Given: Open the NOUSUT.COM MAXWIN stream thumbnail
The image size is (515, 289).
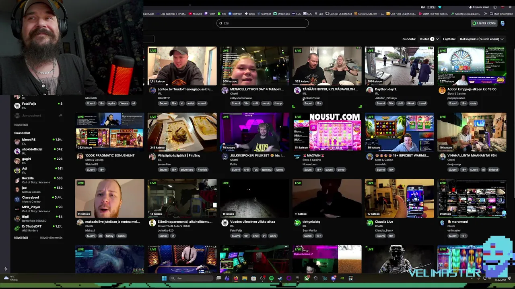Looking at the screenshot, I should pos(327,132).
